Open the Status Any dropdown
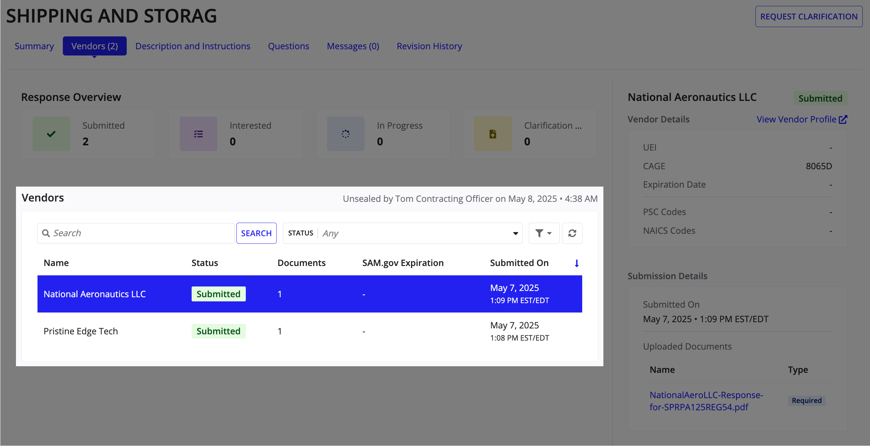 pyautogui.click(x=403, y=233)
